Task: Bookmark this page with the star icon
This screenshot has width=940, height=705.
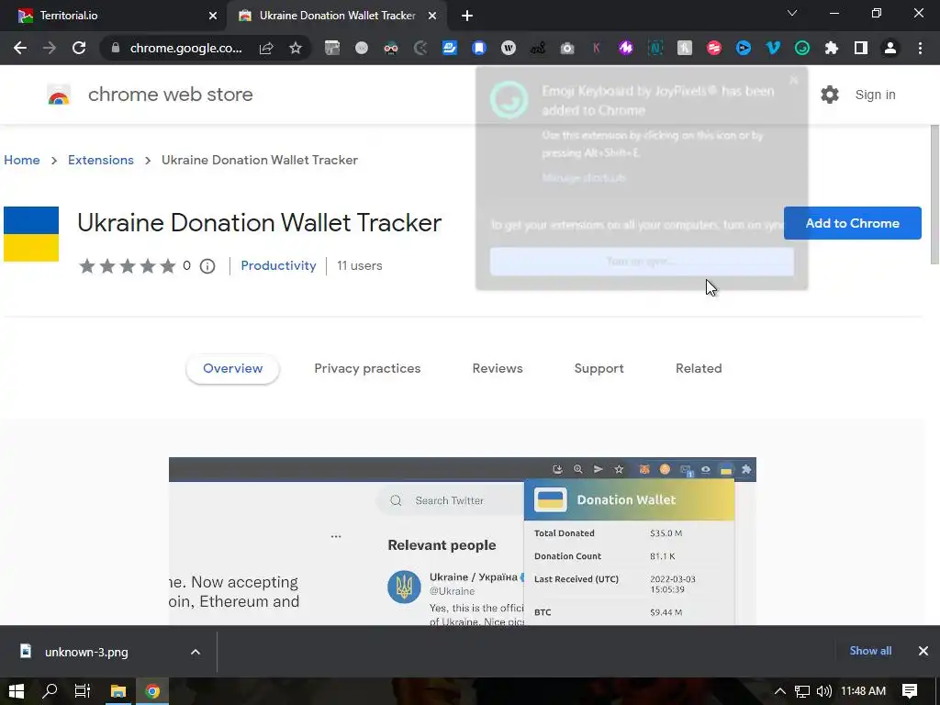Action: tap(295, 48)
